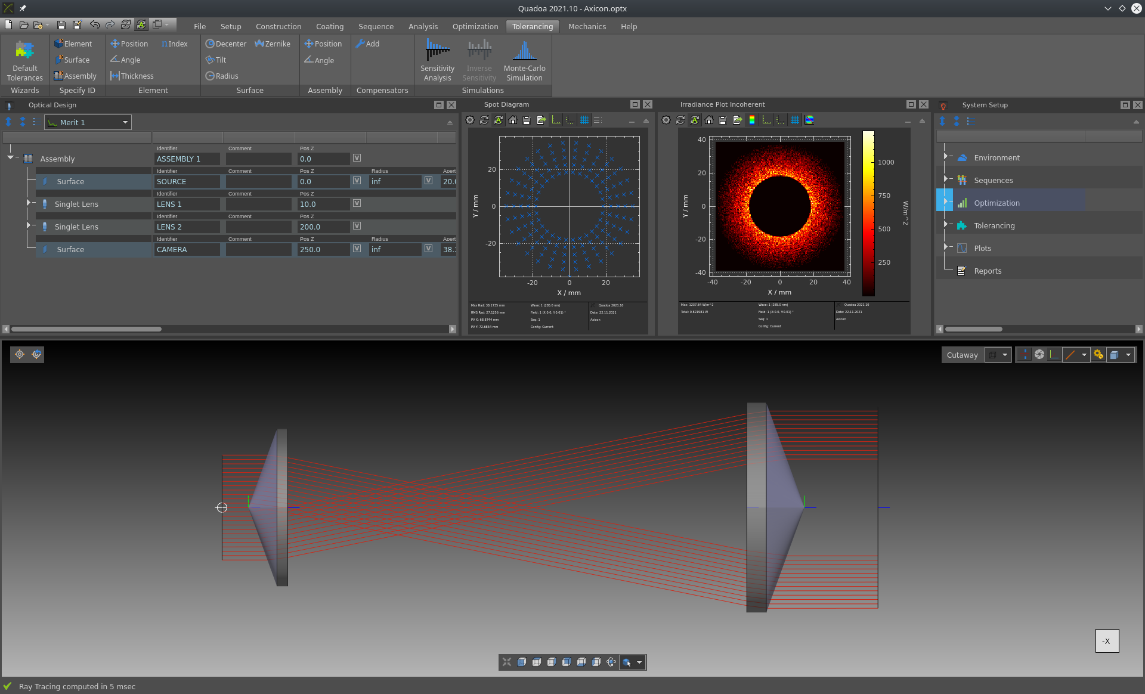Expand the Sequences node

click(945, 179)
